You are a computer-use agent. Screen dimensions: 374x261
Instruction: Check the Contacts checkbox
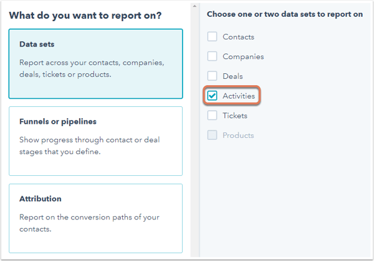212,37
